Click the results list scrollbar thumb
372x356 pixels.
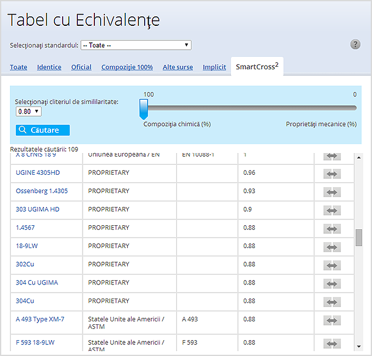coord(359,238)
